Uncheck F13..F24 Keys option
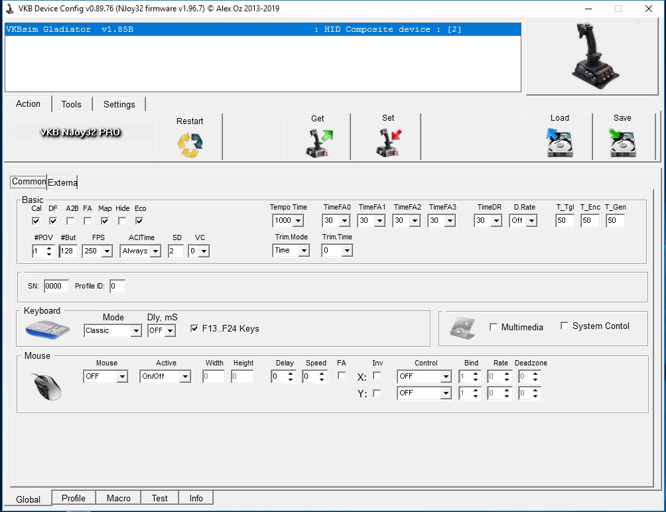Image resolution: width=666 pixels, height=512 pixels. 194,328
